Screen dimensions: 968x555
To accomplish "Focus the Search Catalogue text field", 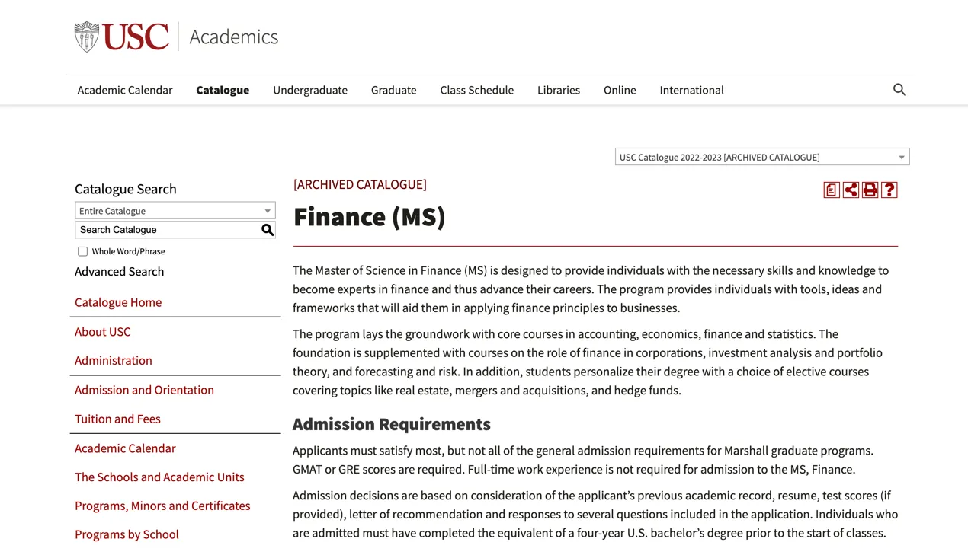I will coord(168,230).
